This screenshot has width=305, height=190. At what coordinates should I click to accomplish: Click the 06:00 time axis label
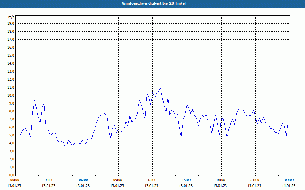tap(84, 180)
